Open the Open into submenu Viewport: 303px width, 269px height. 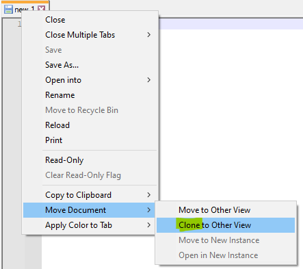[x=90, y=80]
